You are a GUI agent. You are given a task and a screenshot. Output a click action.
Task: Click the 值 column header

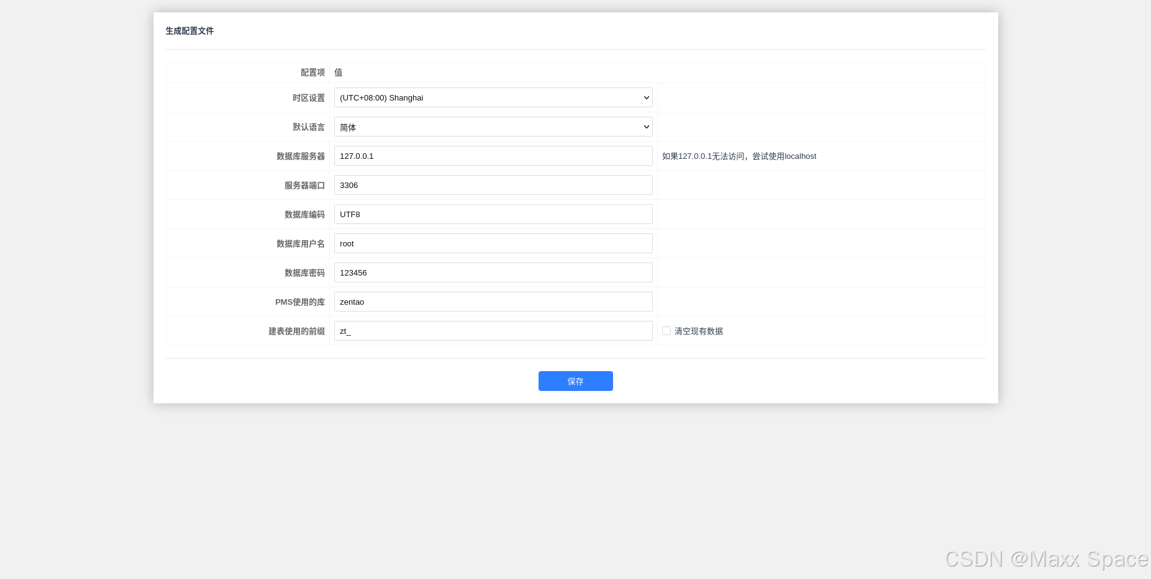tap(339, 73)
